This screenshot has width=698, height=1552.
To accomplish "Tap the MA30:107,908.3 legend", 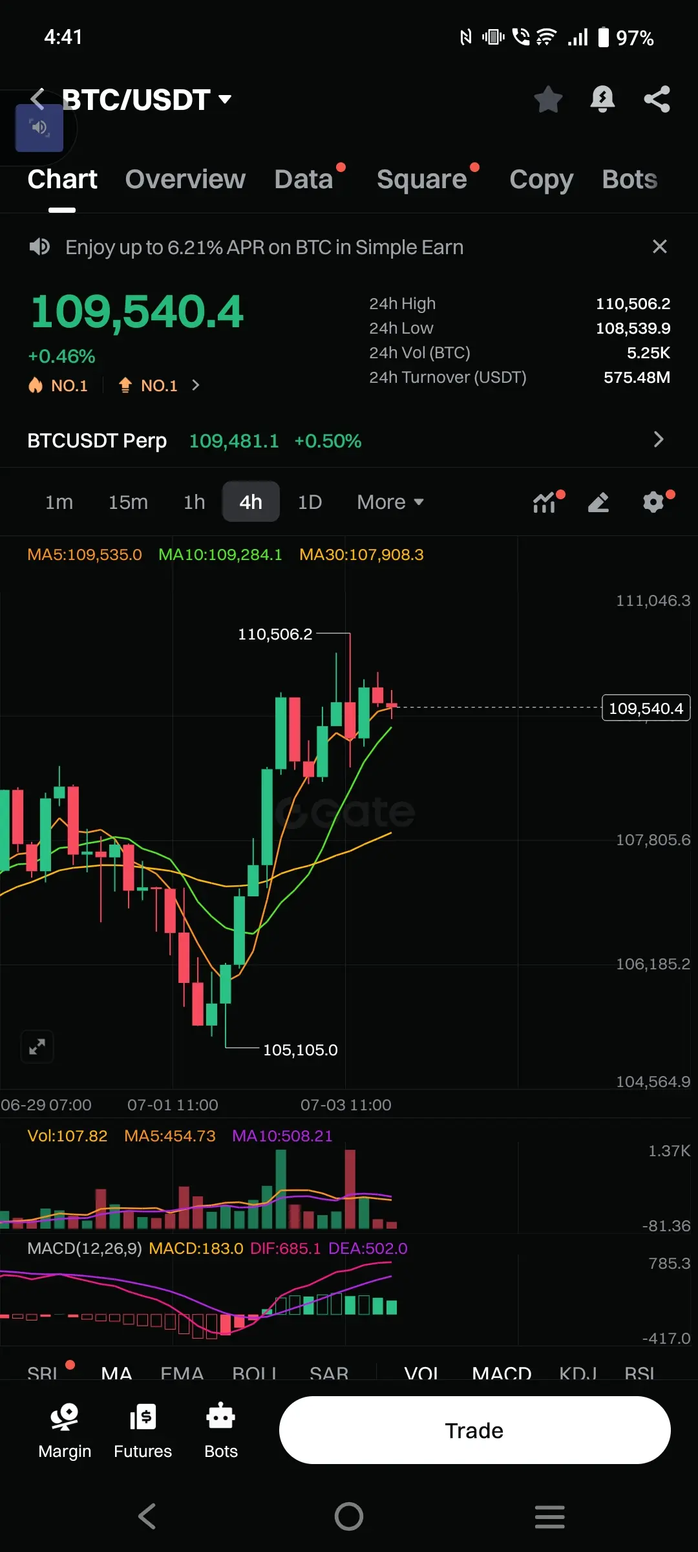I will coord(361,554).
